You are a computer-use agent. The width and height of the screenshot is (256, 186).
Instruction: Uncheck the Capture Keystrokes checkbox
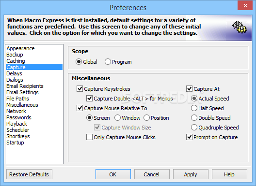(80, 89)
